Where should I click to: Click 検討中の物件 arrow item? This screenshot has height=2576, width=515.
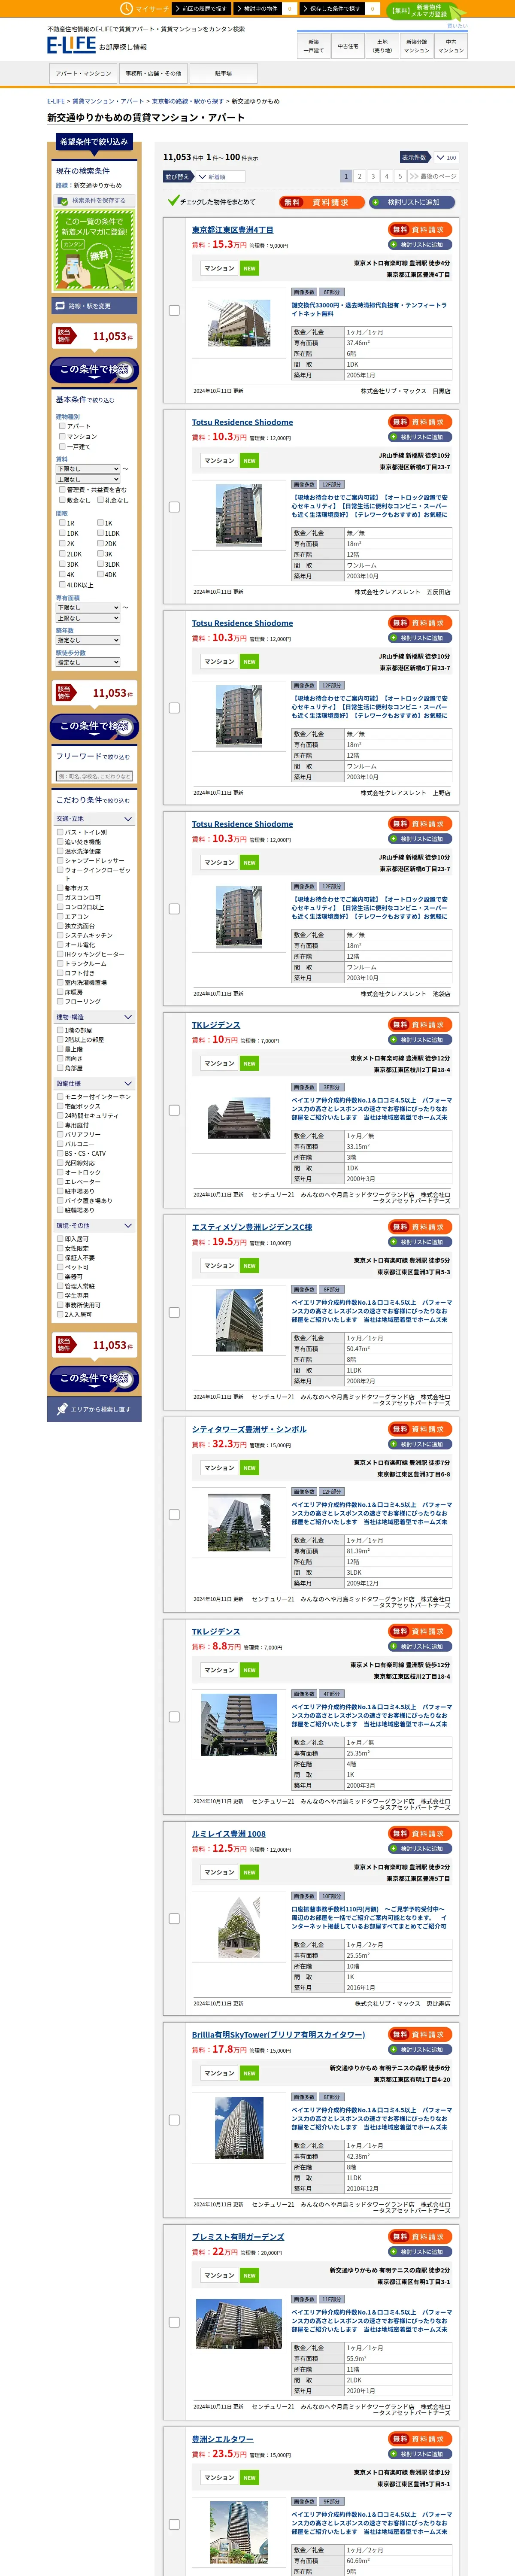[257, 8]
